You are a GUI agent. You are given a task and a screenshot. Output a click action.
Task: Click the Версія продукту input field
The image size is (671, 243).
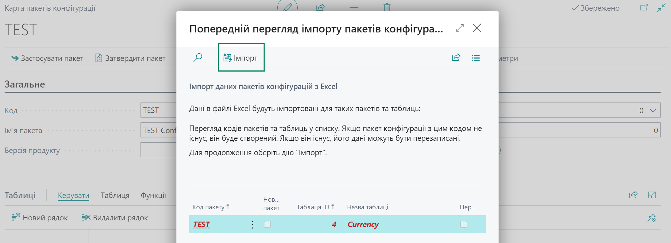click(158, 150)
